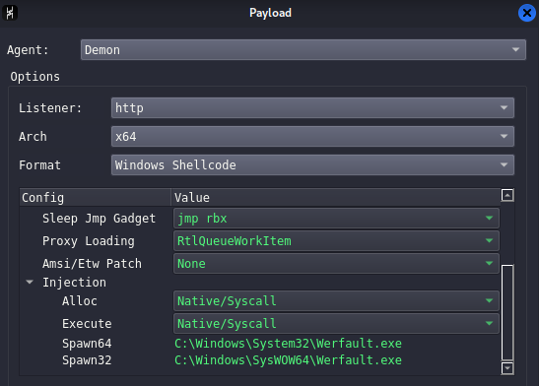This screenshot has width=539, height=386.
Task: Open the Alloc Native/Syscall dropdown
Action: [336, 301]
